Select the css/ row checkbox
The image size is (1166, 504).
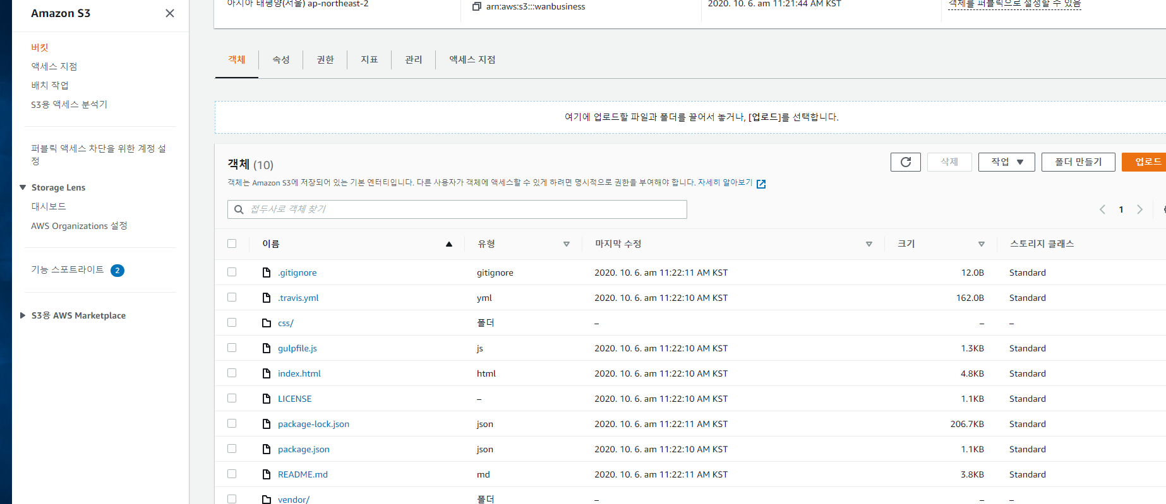coord(232,322)
